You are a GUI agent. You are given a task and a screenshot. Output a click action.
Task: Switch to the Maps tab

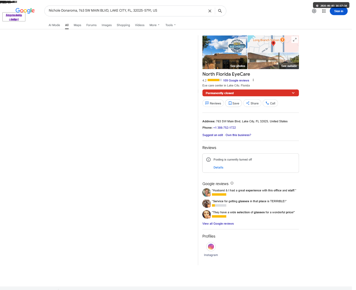pos(77,25)
